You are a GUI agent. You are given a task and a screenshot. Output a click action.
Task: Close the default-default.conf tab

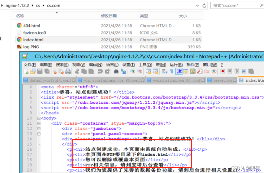click(74, 80)
